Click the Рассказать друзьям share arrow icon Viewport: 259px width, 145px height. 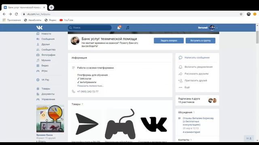[180, 74]
